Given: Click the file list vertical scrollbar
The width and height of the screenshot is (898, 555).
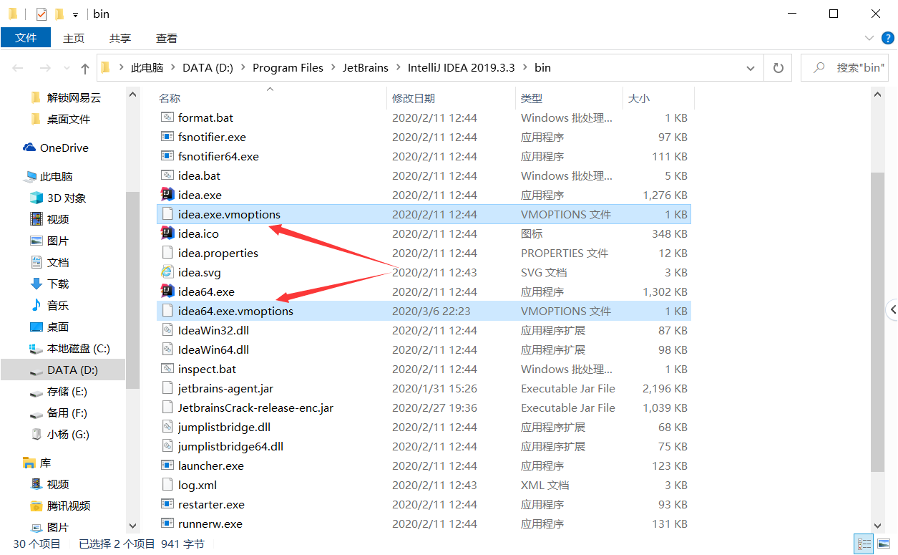Looking at the screenshot, I should coord(877,322).
